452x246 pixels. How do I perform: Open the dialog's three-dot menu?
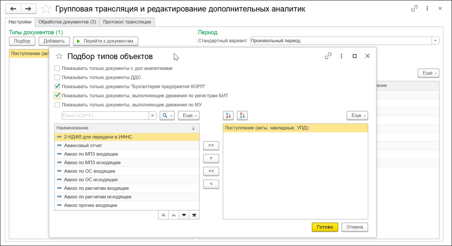[341, 56]
